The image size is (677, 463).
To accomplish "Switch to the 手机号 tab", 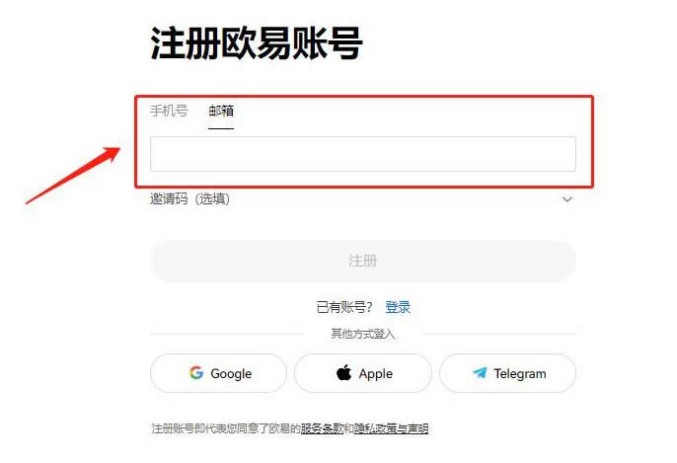I will pos(169,111).
